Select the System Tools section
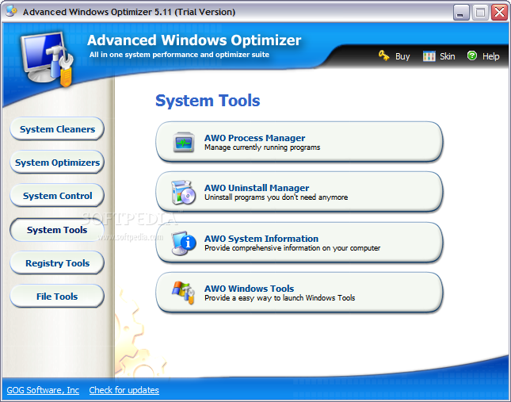The height and width of the screenshot is (402, 511). (x=57, y=230)
